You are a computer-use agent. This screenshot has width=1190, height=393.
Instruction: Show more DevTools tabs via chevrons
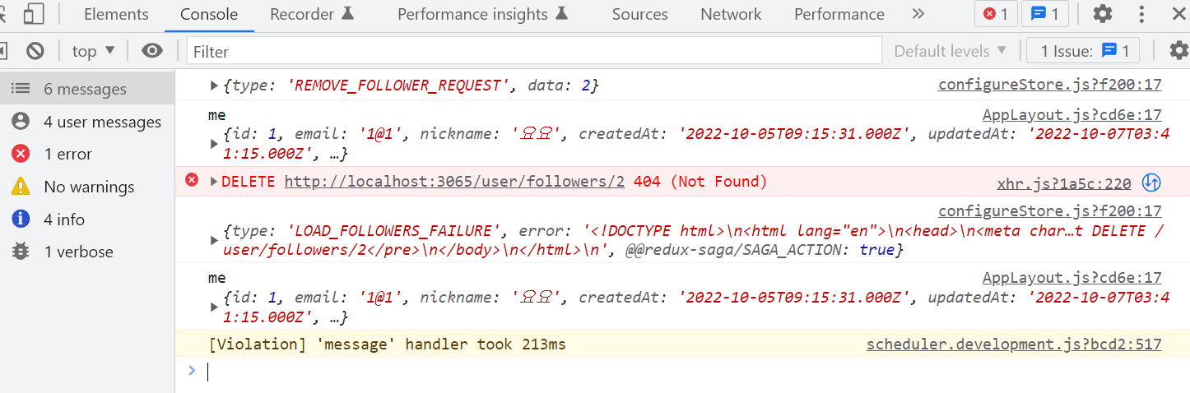tap(918, 14)
